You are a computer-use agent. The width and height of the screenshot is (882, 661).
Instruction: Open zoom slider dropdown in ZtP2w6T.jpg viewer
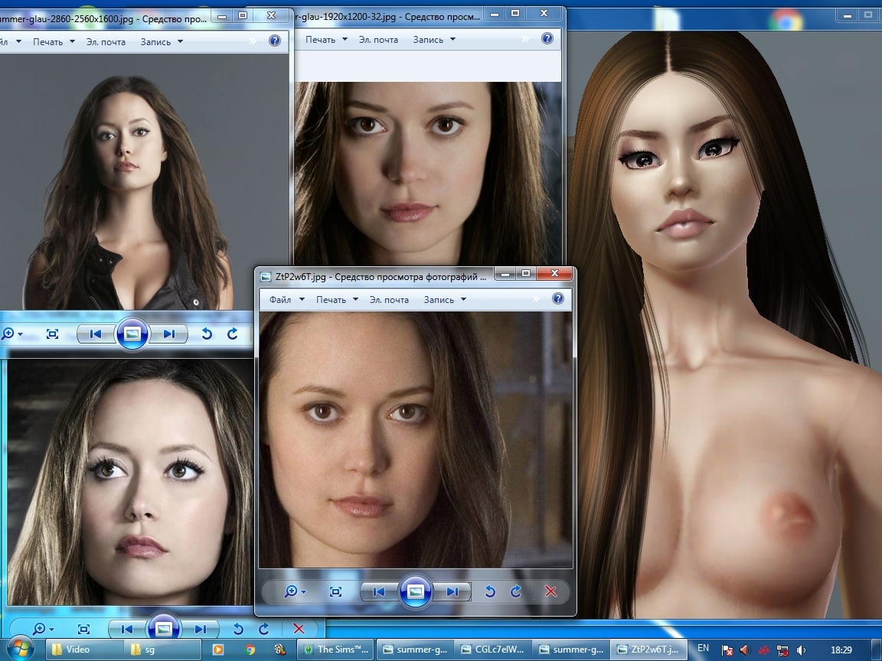coord(295,591)
